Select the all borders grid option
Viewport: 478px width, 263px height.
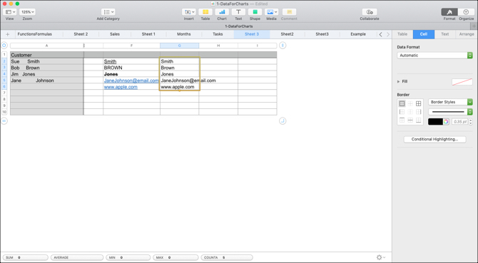tap(418, 103)
